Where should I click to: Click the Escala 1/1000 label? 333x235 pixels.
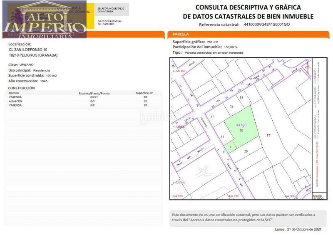[318, 197]
